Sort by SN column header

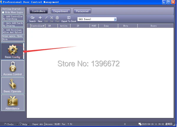click(x=51, y=26)
